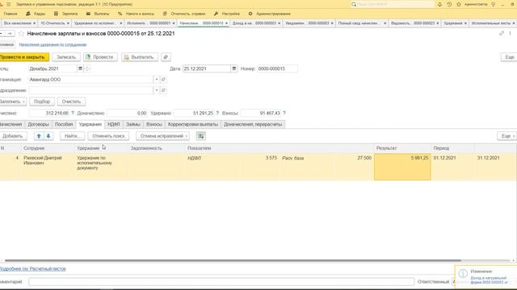The height and width of the screenshot is (290, 517).
Task: Open Отмена исправлений dropdown
Action: pos(162,136)
